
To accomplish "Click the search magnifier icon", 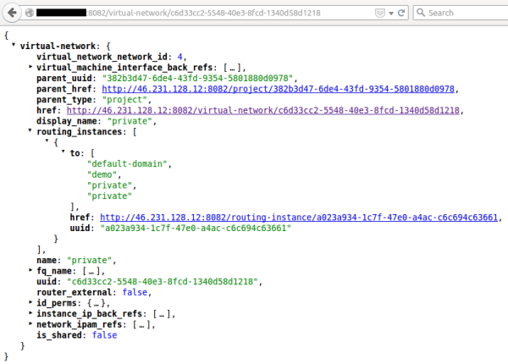I will pos(421,13).
